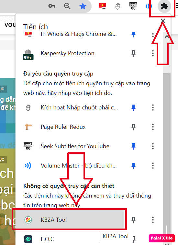The image size is (178, 245).
Task: Select KB2A Tool extension entry
Action: click(x=70, y=220)
